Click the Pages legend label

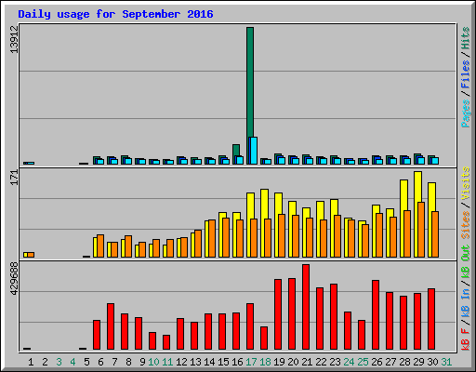coord(466,113)
